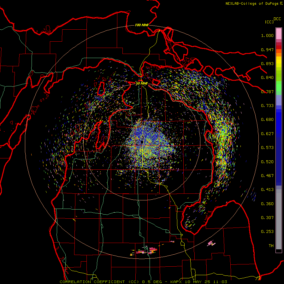The height and width of the screenshot is (284, 284).
Task: Select the DCC legend title
Action: 277,19
